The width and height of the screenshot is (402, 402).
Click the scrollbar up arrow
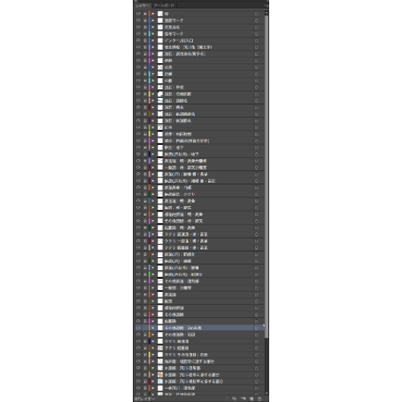pos(267,13)
